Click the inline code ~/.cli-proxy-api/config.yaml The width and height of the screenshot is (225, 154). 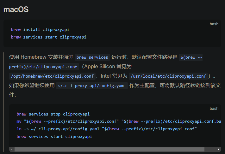(92, 86)
